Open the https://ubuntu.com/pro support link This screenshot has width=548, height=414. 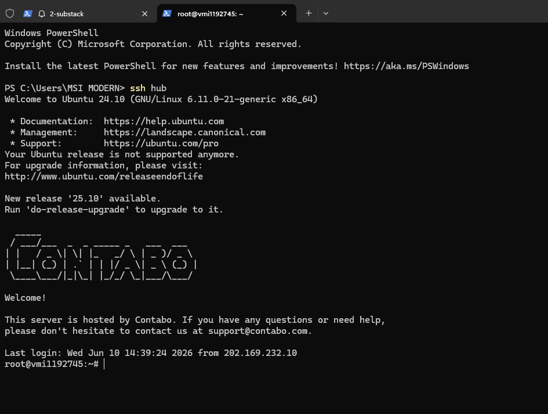[161, 143]
